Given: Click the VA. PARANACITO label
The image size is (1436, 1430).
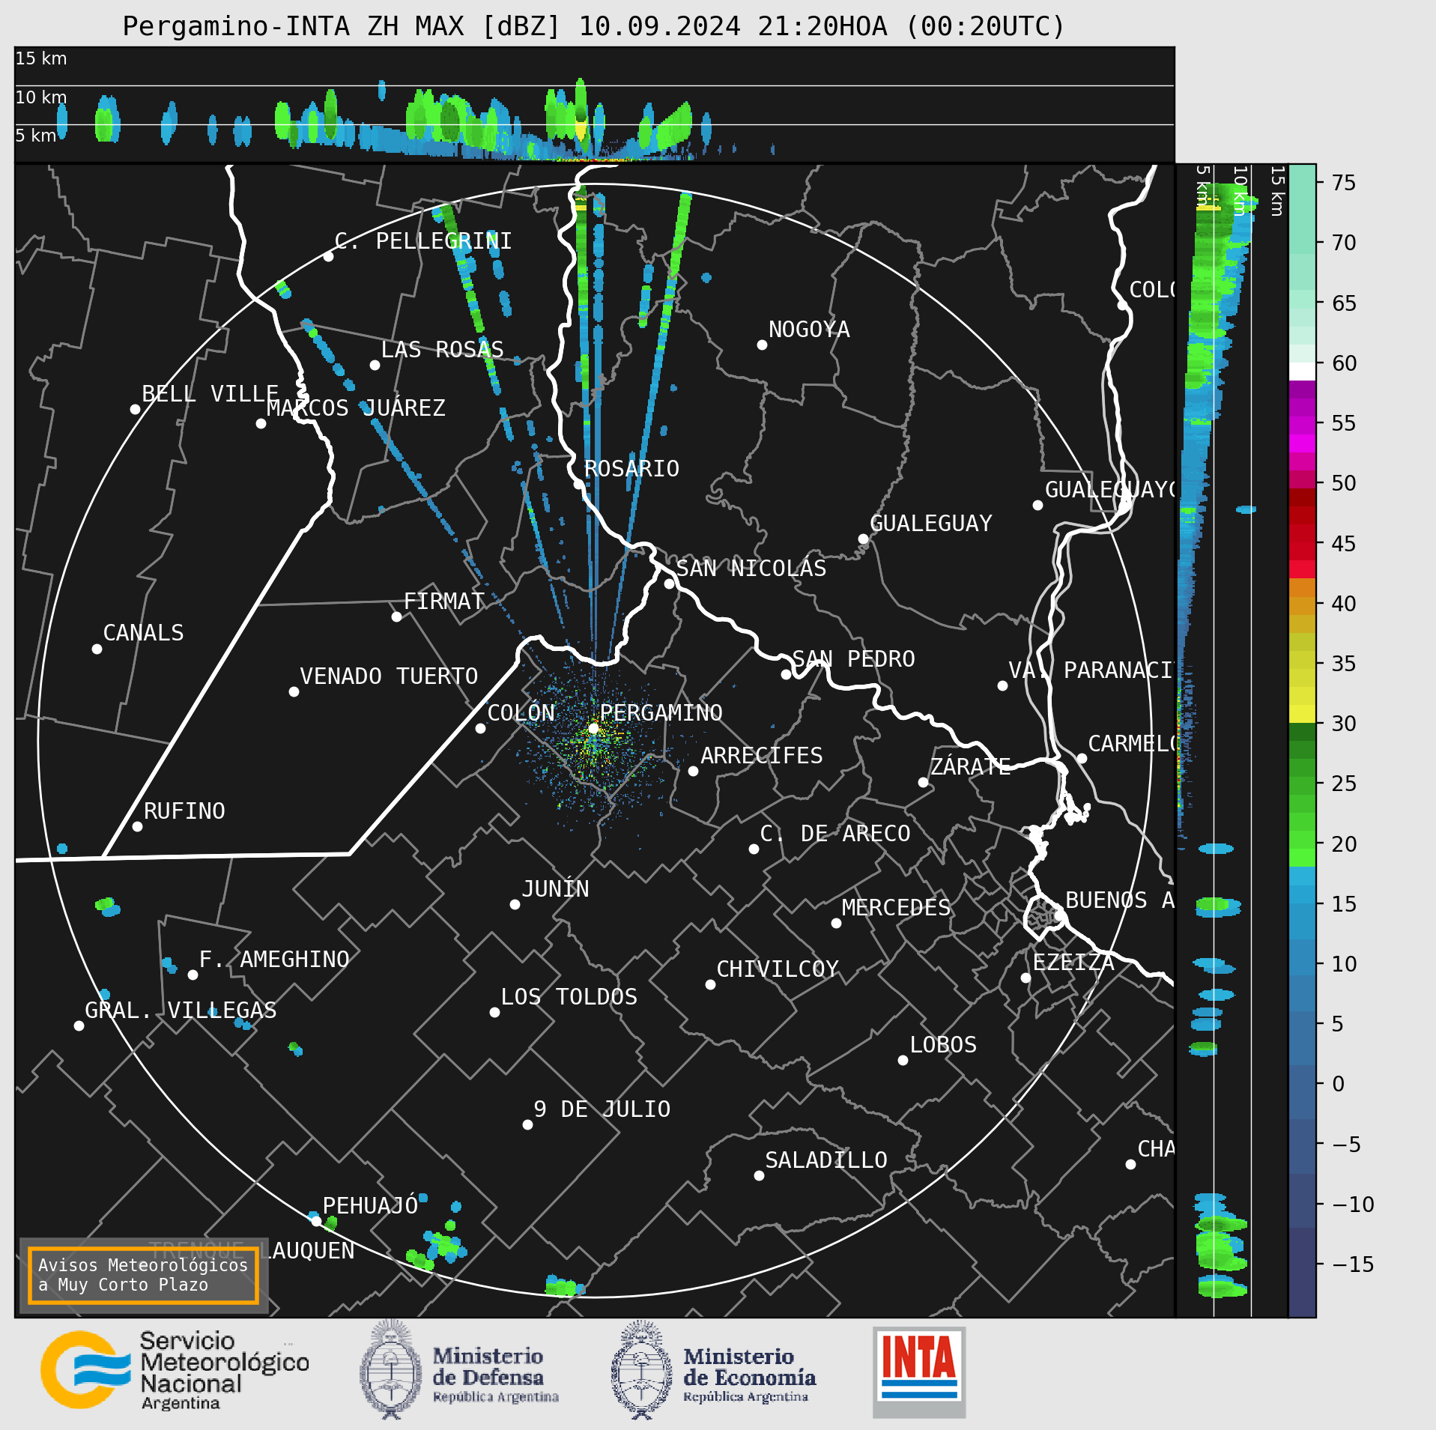Looking at the screenshot, I should [x=1091, y=670].
